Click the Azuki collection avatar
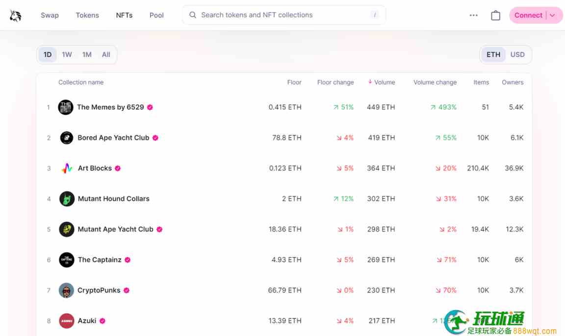The image size is (565, 336). pos(67,321)
